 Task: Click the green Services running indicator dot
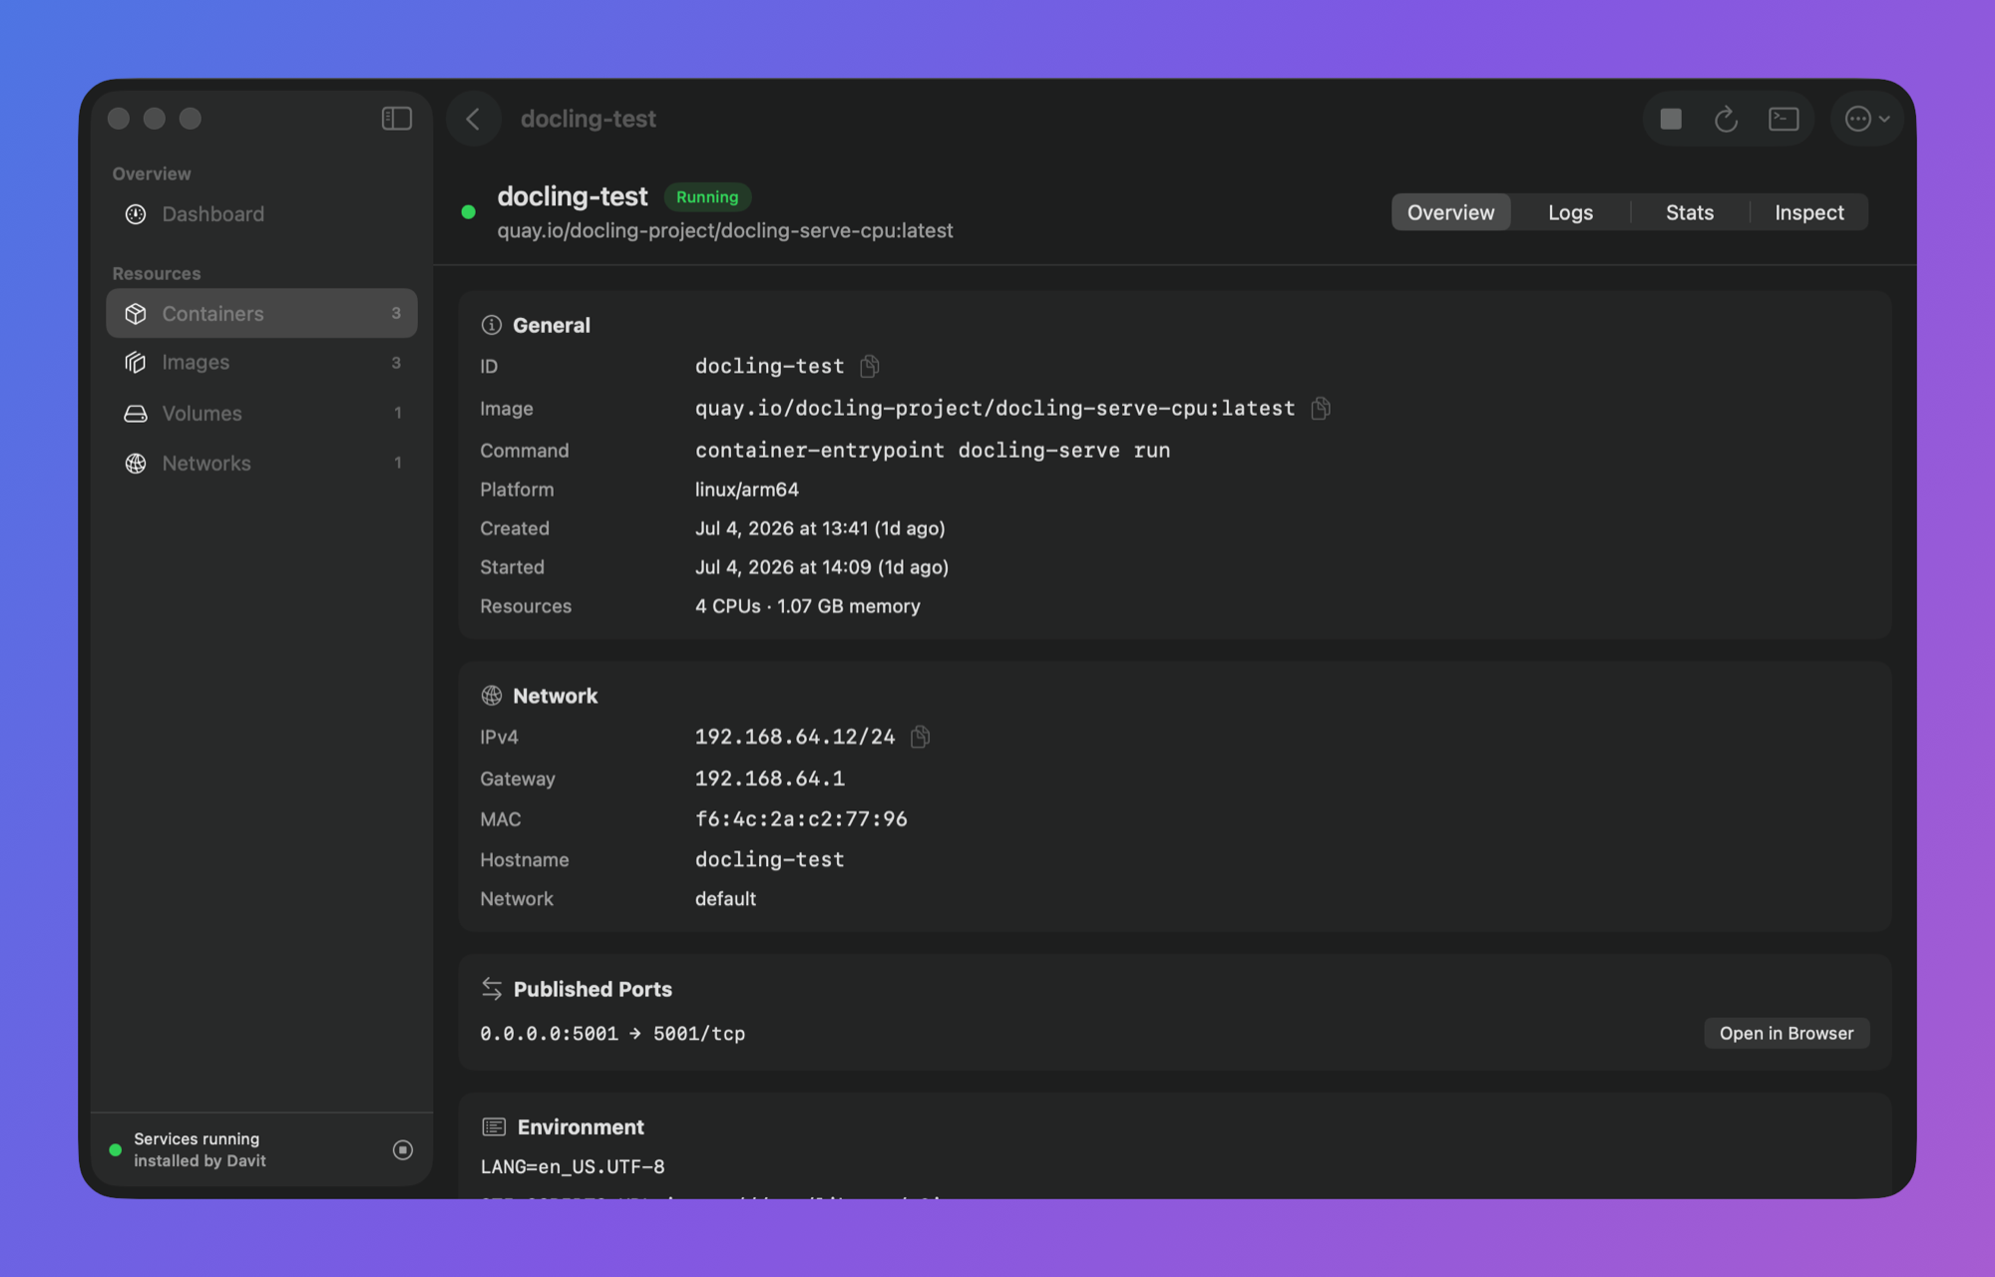(116, 1149)
